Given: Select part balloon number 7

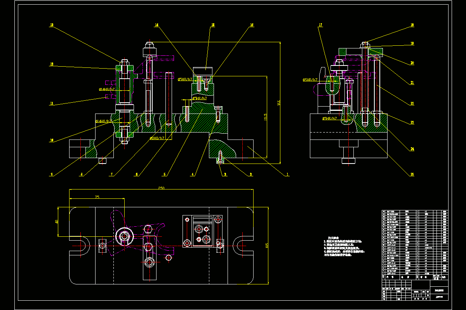Looking at the screenshot, I should 111,174.
